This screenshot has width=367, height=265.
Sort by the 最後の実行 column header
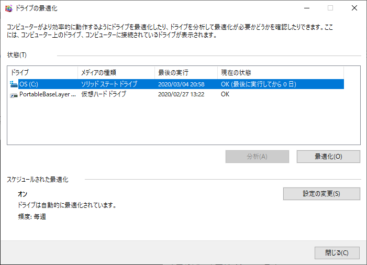[x=186, y=73]
